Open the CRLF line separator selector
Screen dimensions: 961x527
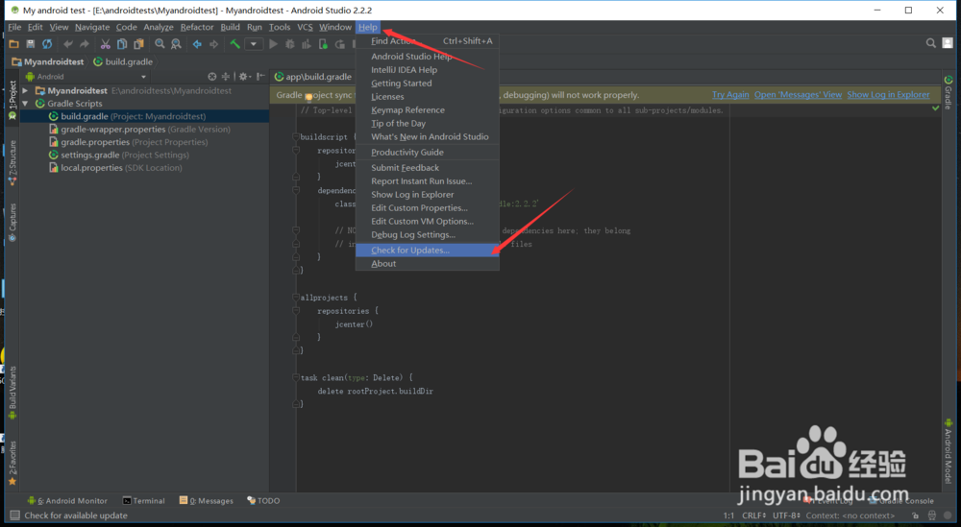753,515
